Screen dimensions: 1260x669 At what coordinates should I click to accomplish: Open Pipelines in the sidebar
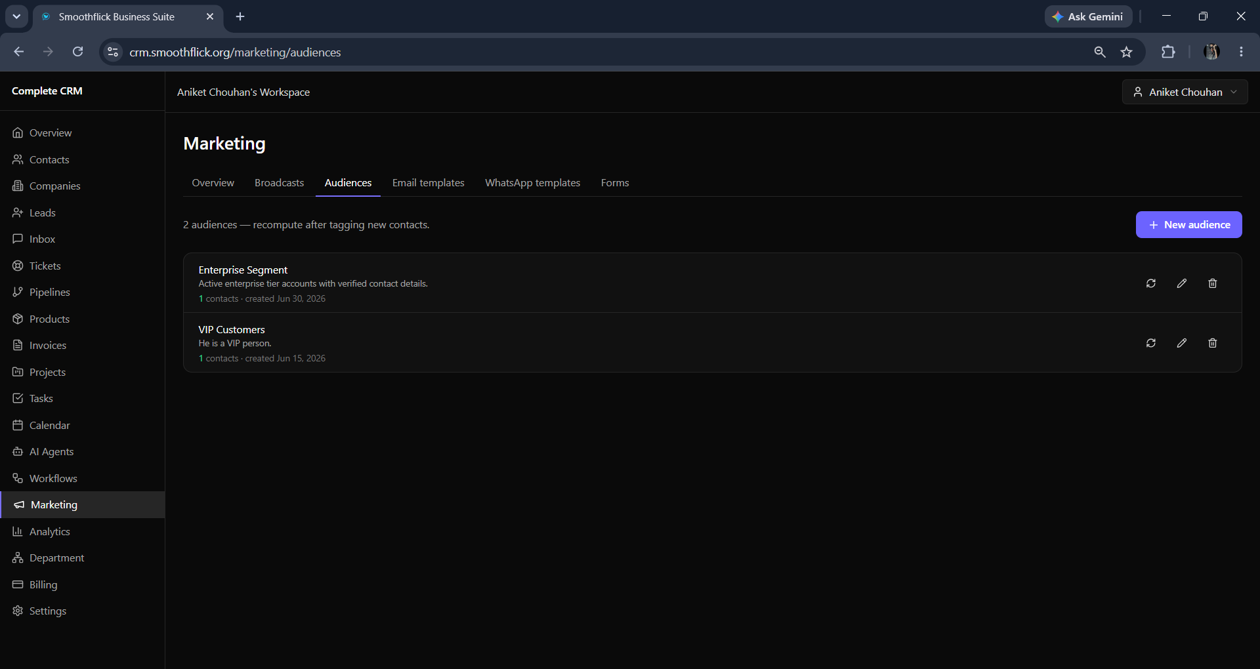[82, 293]
